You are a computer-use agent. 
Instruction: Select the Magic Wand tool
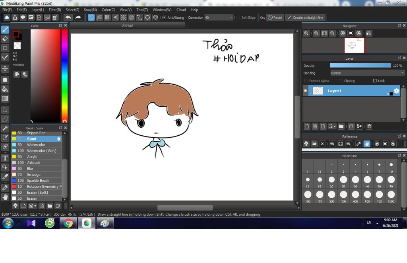[x=5, y=128]
